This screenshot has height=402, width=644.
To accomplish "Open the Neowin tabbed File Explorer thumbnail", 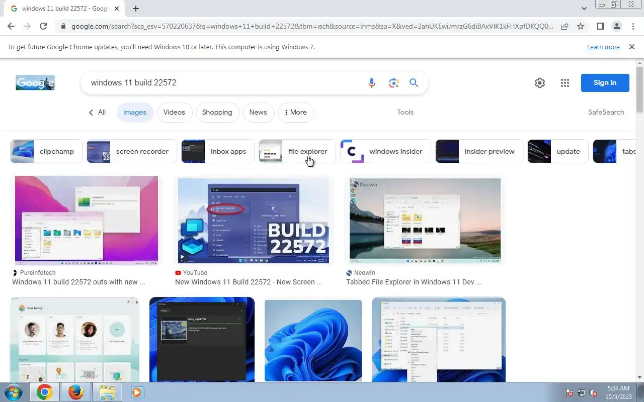I will 425,221.
